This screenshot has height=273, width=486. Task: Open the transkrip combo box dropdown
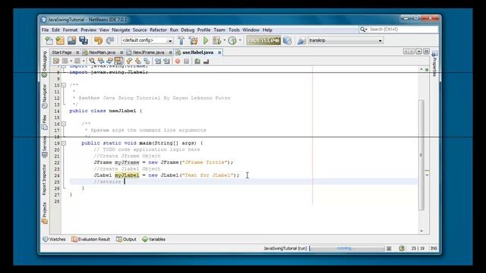(x=380, y=41)
